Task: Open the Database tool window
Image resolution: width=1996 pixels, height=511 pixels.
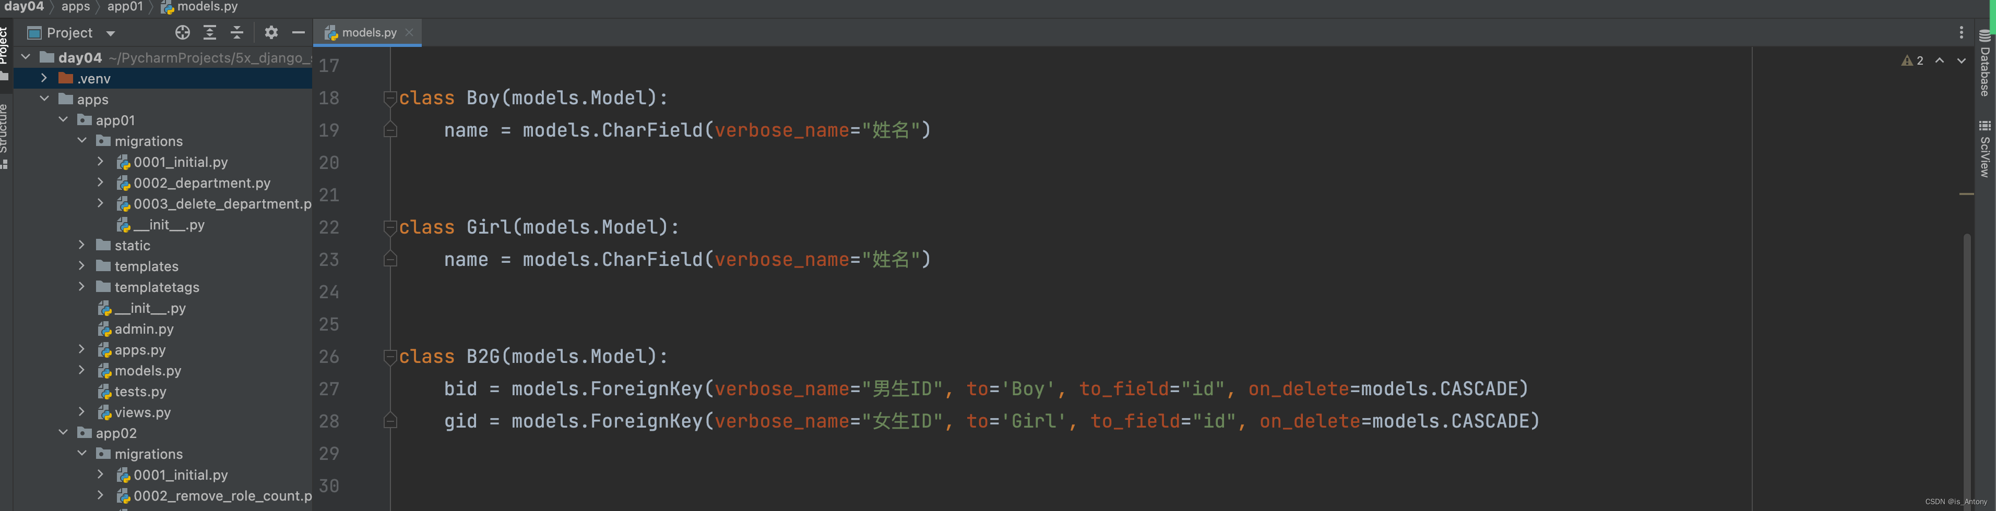Action: 1985,64
